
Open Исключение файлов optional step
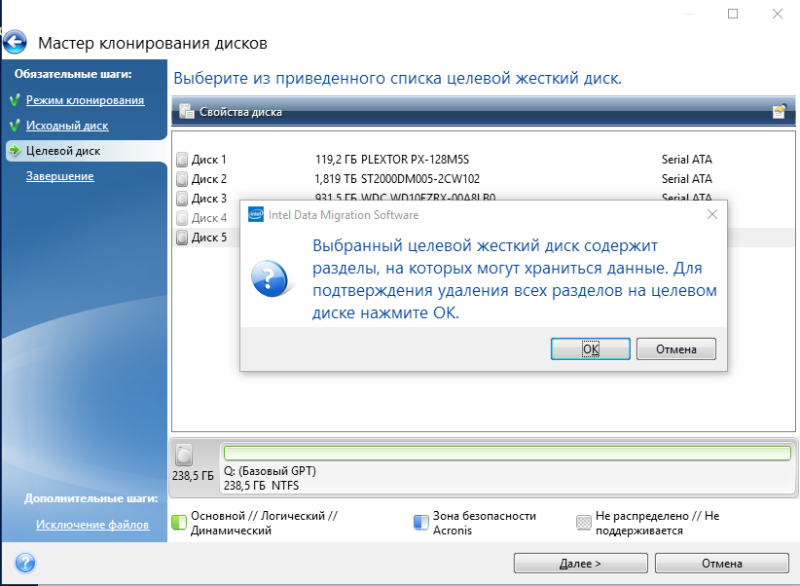point(92,525)
